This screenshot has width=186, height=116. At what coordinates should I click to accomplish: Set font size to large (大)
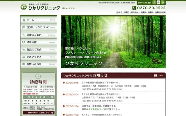pos(154,3)
